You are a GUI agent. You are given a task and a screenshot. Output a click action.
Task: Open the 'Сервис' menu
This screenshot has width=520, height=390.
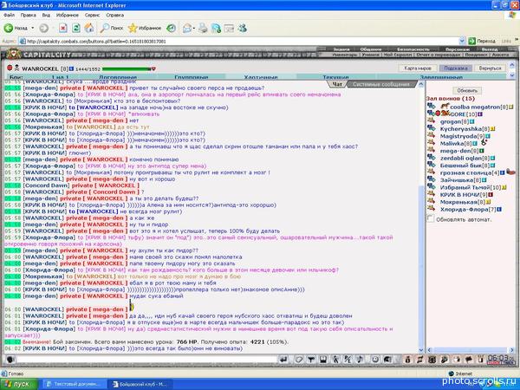[92, 15]
